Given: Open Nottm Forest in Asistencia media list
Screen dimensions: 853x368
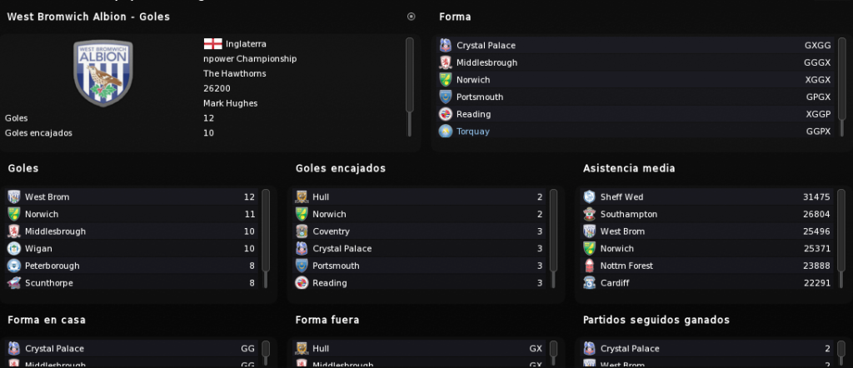Looking at the screenshot, I should (x=706, y=266).
